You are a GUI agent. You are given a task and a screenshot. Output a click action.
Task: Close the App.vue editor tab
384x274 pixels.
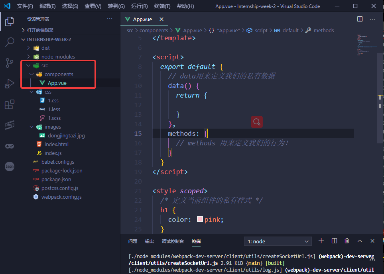161,19
